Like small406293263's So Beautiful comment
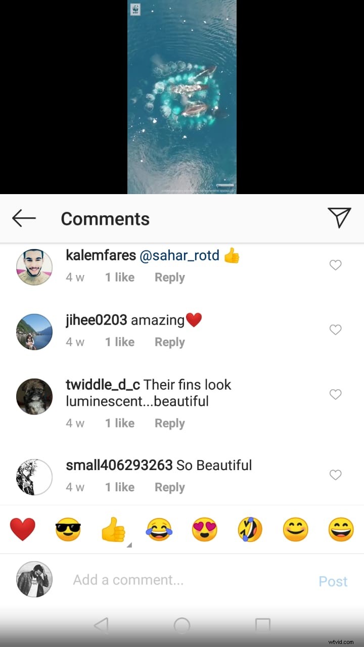This screenshot has height=647, width=364. [x=336, y=475]
